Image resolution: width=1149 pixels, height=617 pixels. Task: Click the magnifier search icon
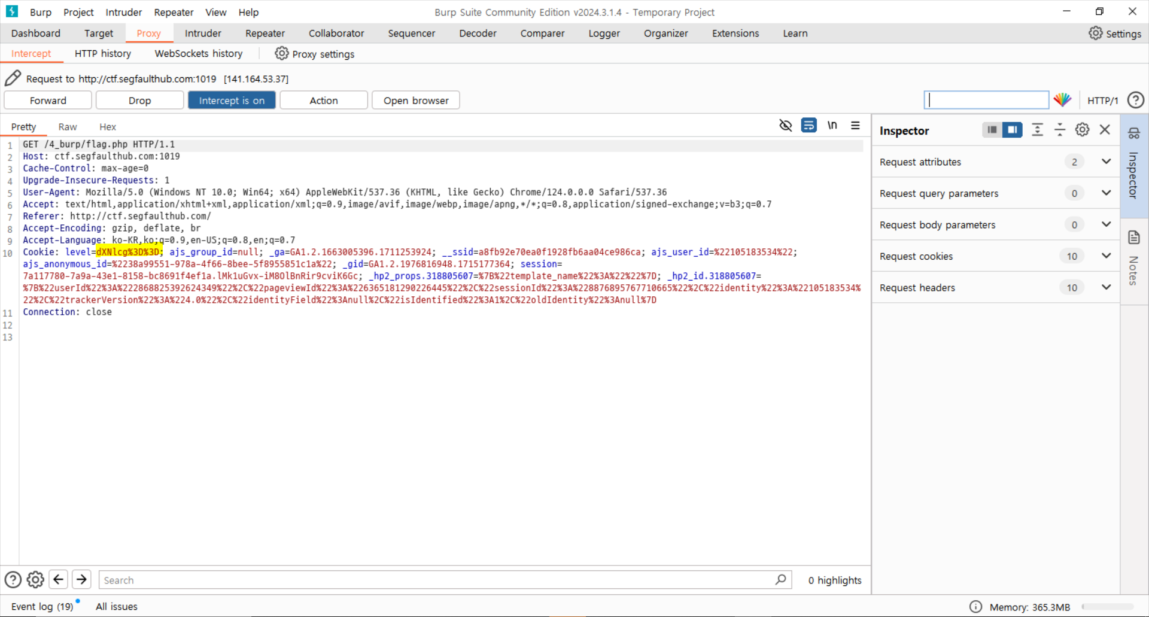pyautogui.click(x=780, y=579)
